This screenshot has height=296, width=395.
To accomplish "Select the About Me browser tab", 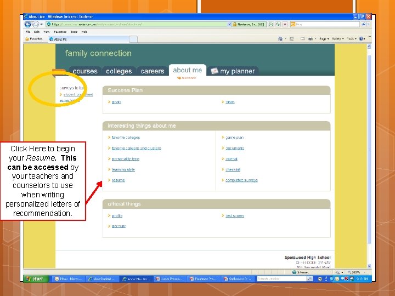I will tap(89, 39).
